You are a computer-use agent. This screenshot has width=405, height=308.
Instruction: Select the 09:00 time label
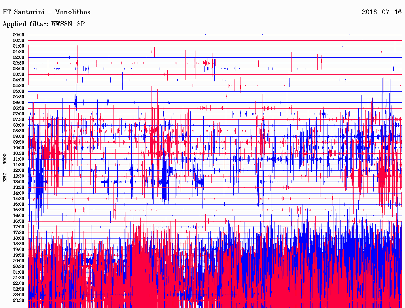pos(18,137)
